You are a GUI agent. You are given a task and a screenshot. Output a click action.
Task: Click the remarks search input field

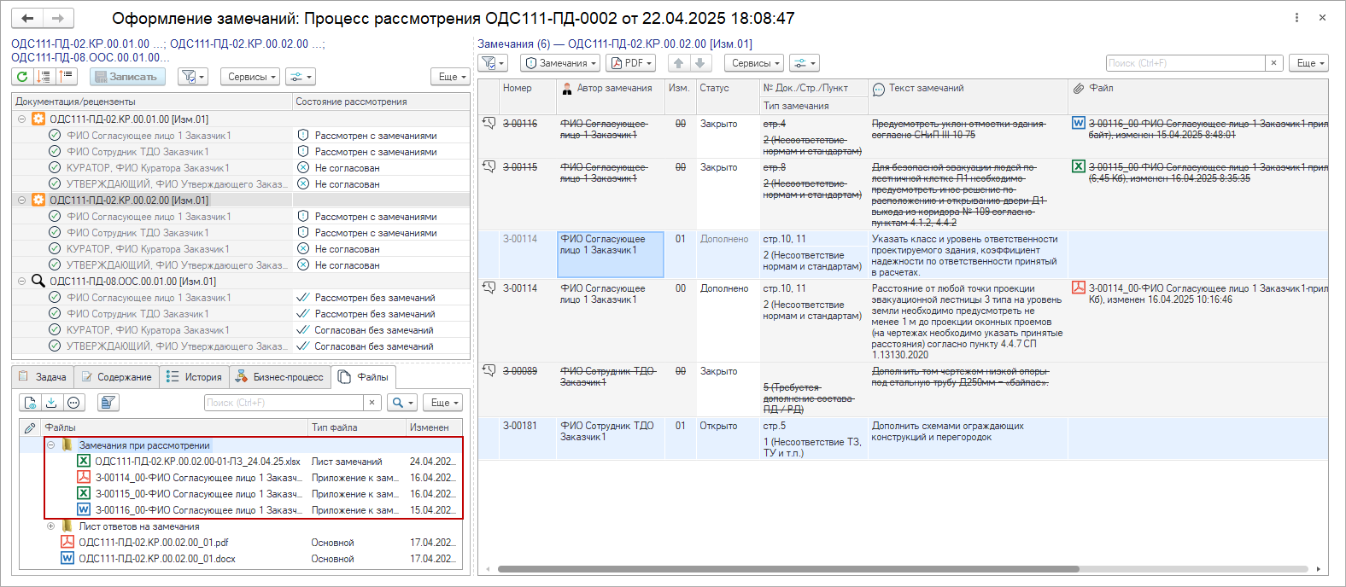[x=1185, y=63]
